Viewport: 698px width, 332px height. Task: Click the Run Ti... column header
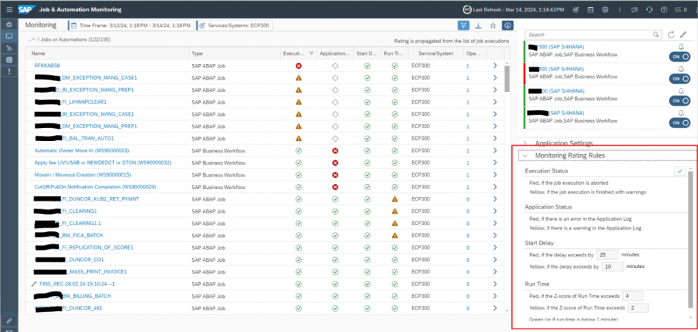(395, 53)
